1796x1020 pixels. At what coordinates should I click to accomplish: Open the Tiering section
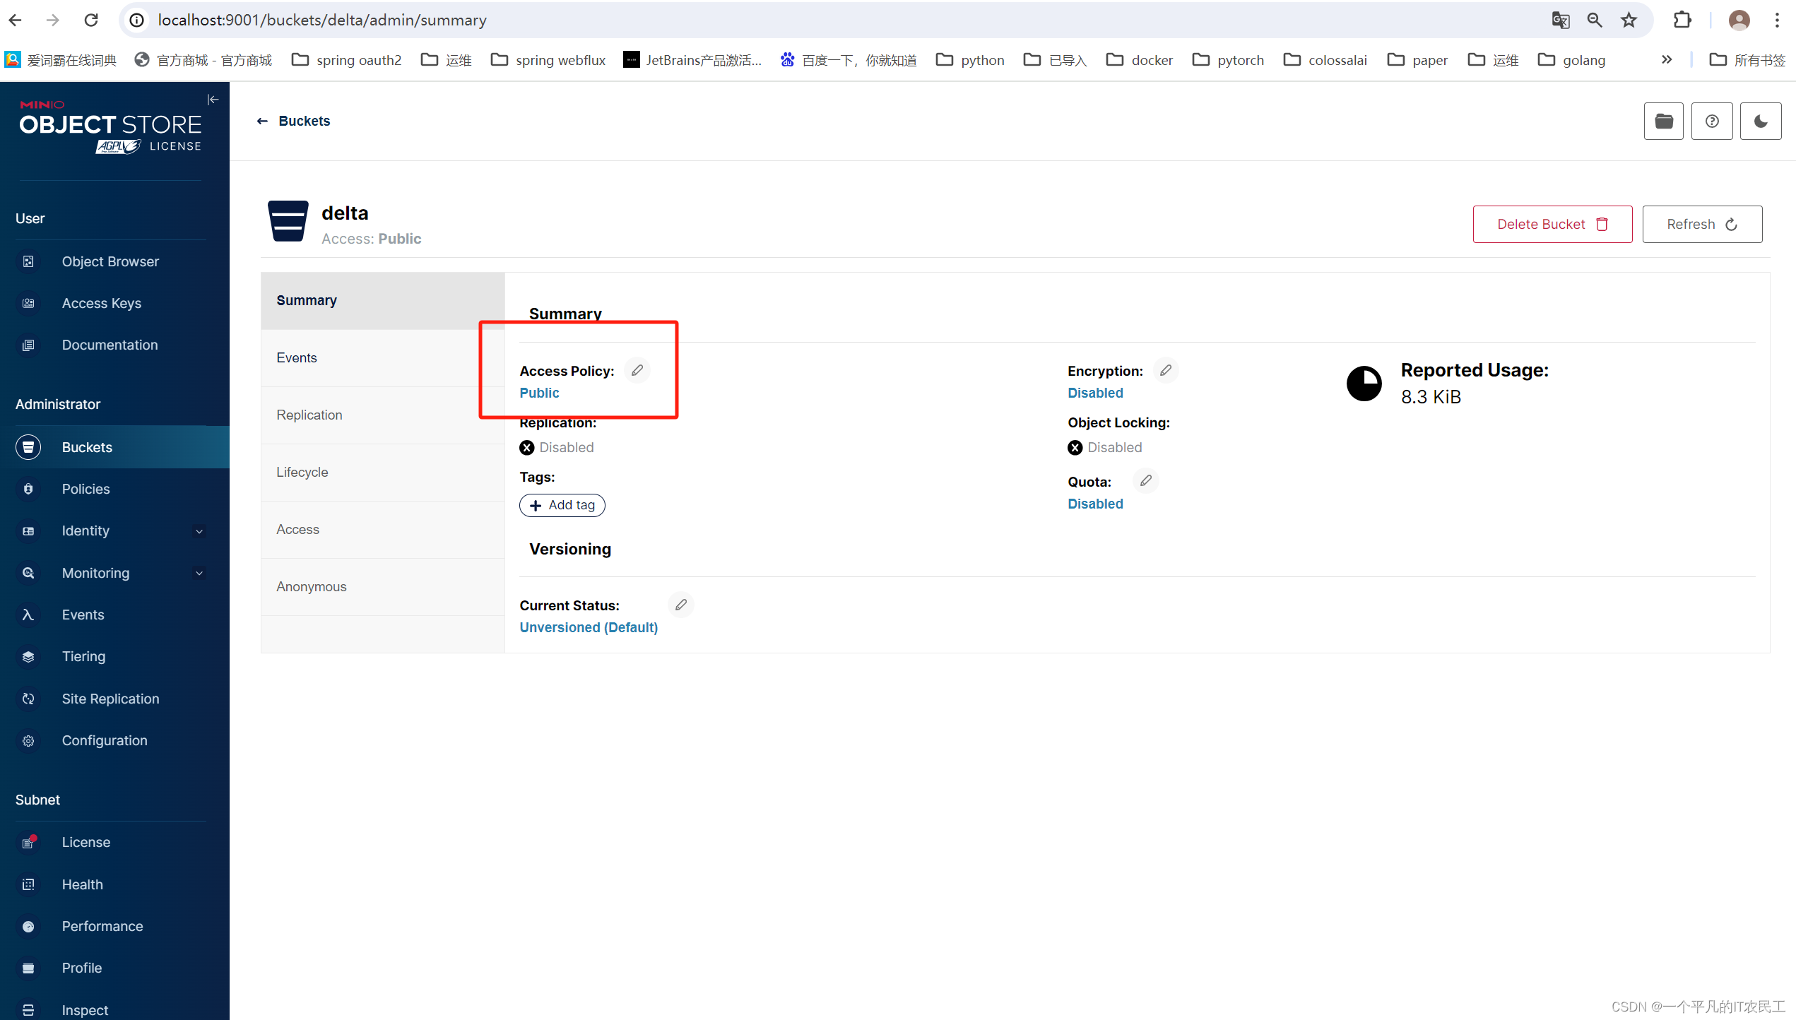[x=83, y=656]
